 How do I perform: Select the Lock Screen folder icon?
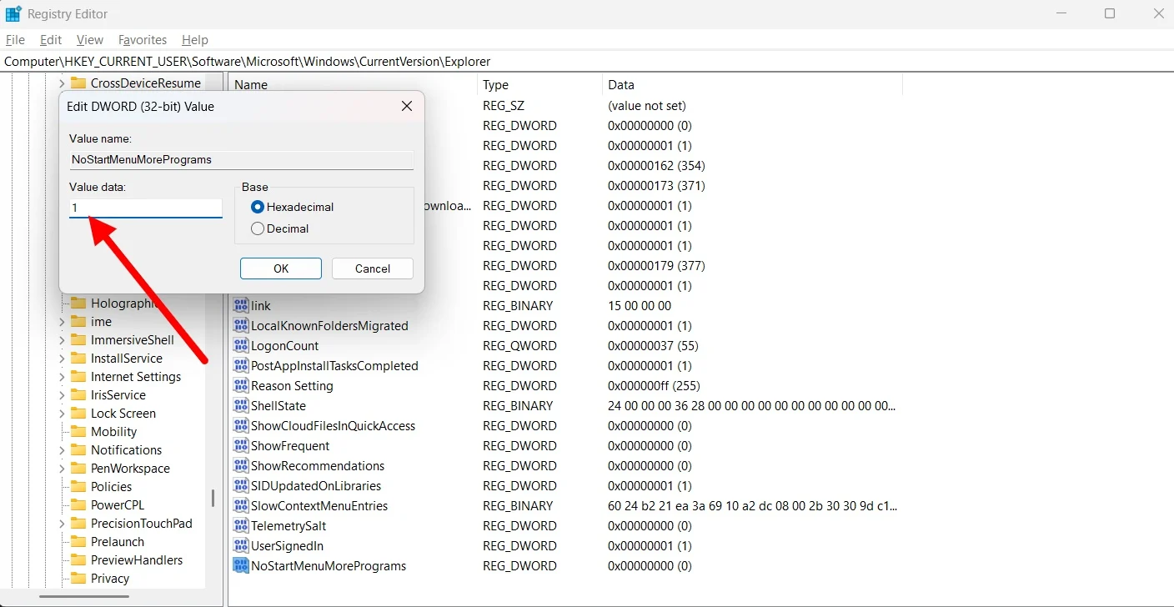click(79, 414)
